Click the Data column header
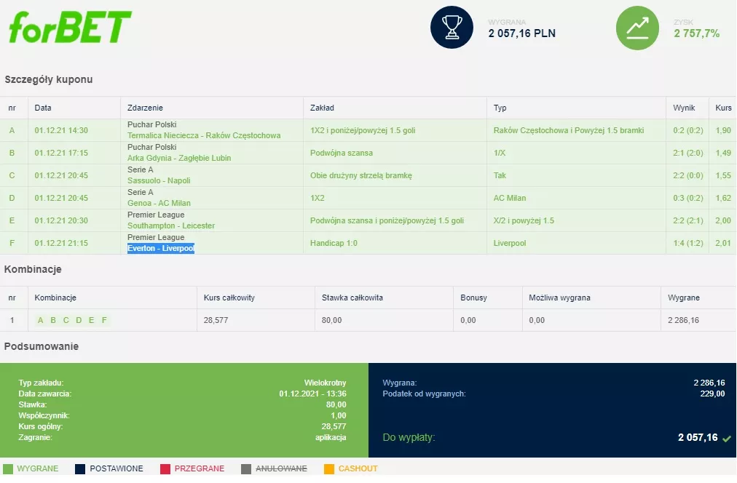 43,108
